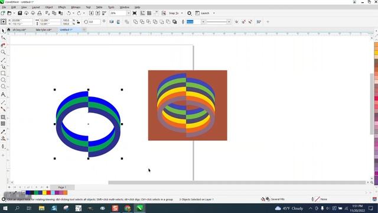Click the Welcome screen home icon
Image resolution: width=378 pixels, height=213 pixels.
(x=9, y=30)
